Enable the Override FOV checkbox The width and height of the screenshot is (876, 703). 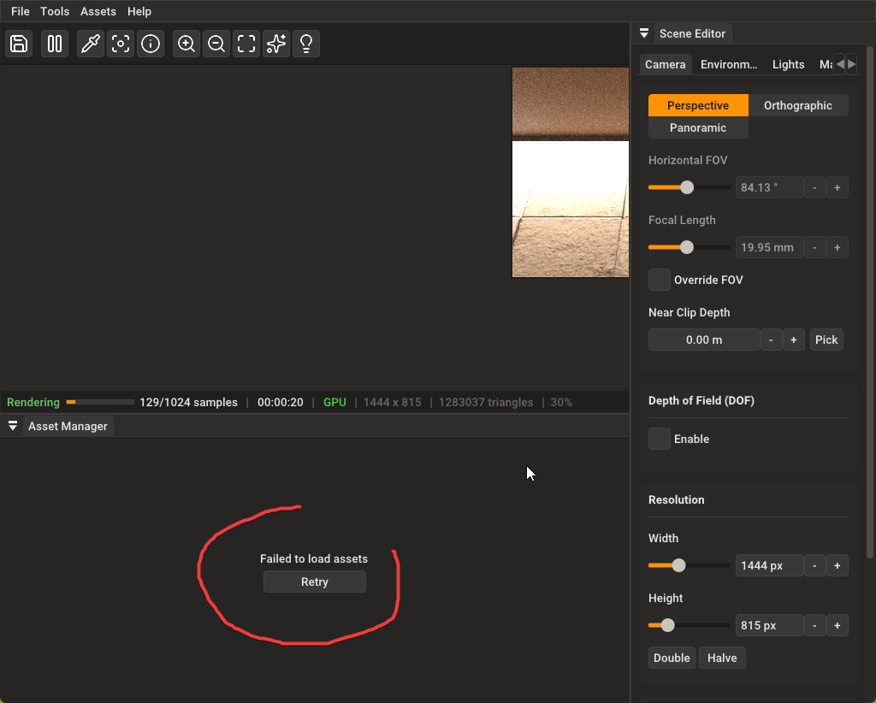[660, 280]
